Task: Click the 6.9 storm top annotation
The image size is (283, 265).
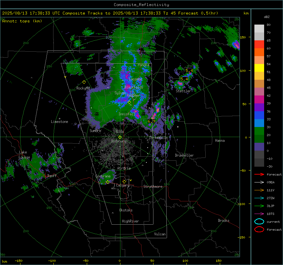Action: click(x=152, y=121)
